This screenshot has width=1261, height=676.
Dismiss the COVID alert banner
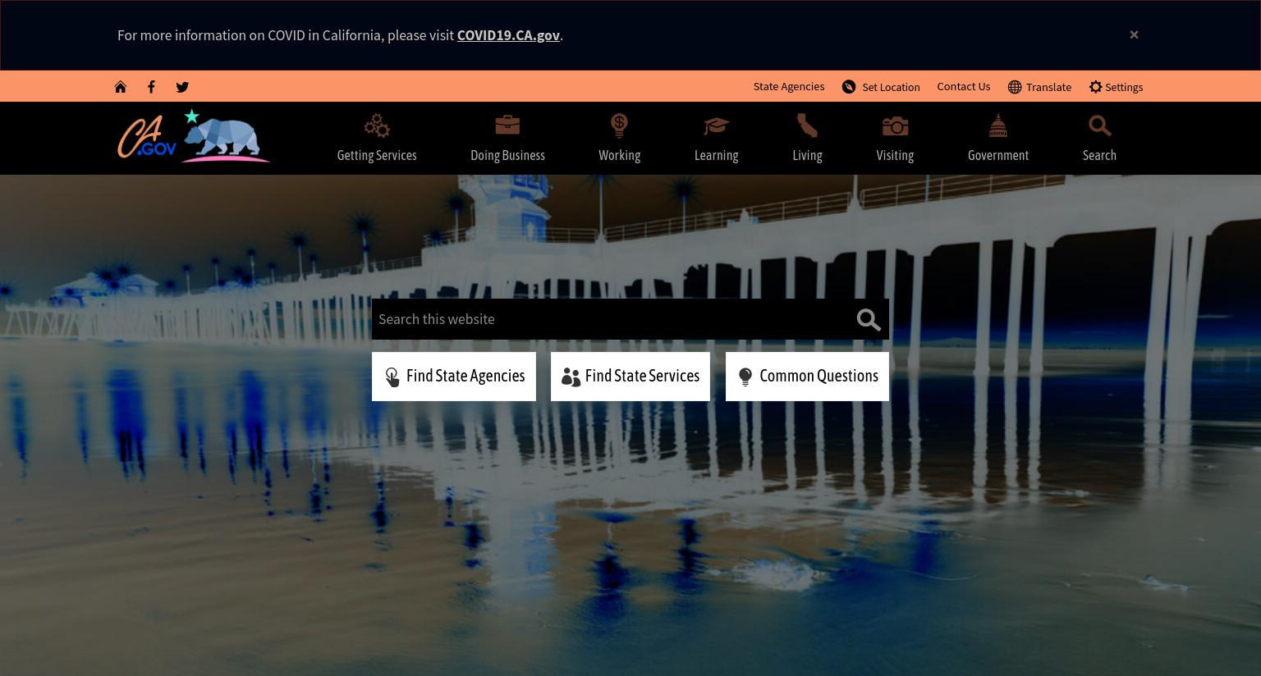click(1134, 34)
